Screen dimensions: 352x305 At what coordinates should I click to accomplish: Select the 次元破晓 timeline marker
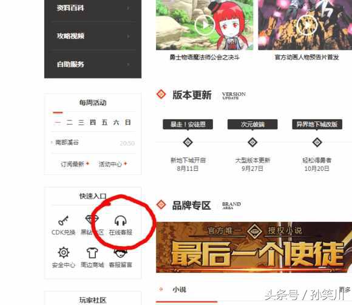[x=252, y=142]
